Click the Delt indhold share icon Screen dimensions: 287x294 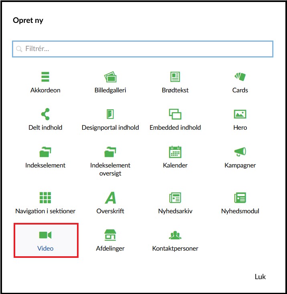click(45, 114)
